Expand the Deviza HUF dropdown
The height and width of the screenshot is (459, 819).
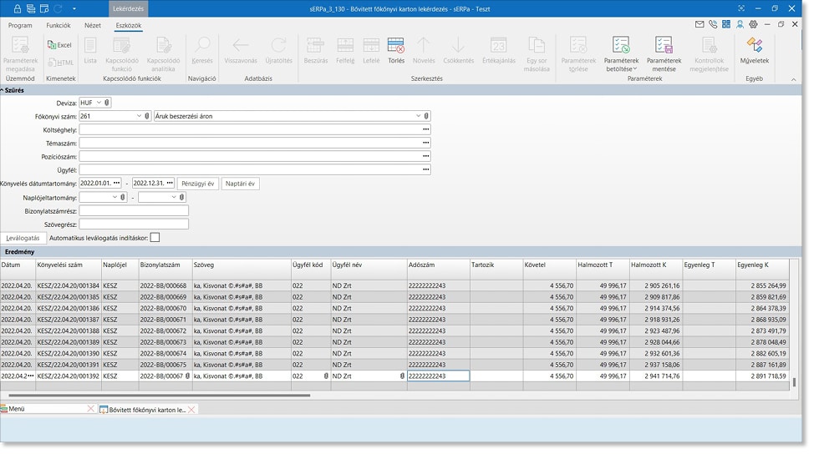point(99,103)
